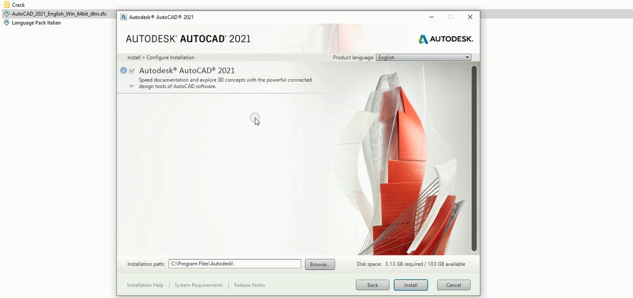The image size is (633, 298).
Task: Select the Language Pack Italian file
Action: click(x=32, y=23)
